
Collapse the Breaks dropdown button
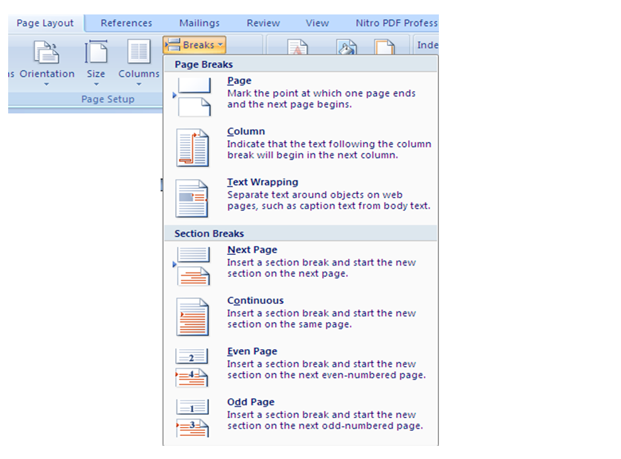pyautogui.click(x=194, y=45)
